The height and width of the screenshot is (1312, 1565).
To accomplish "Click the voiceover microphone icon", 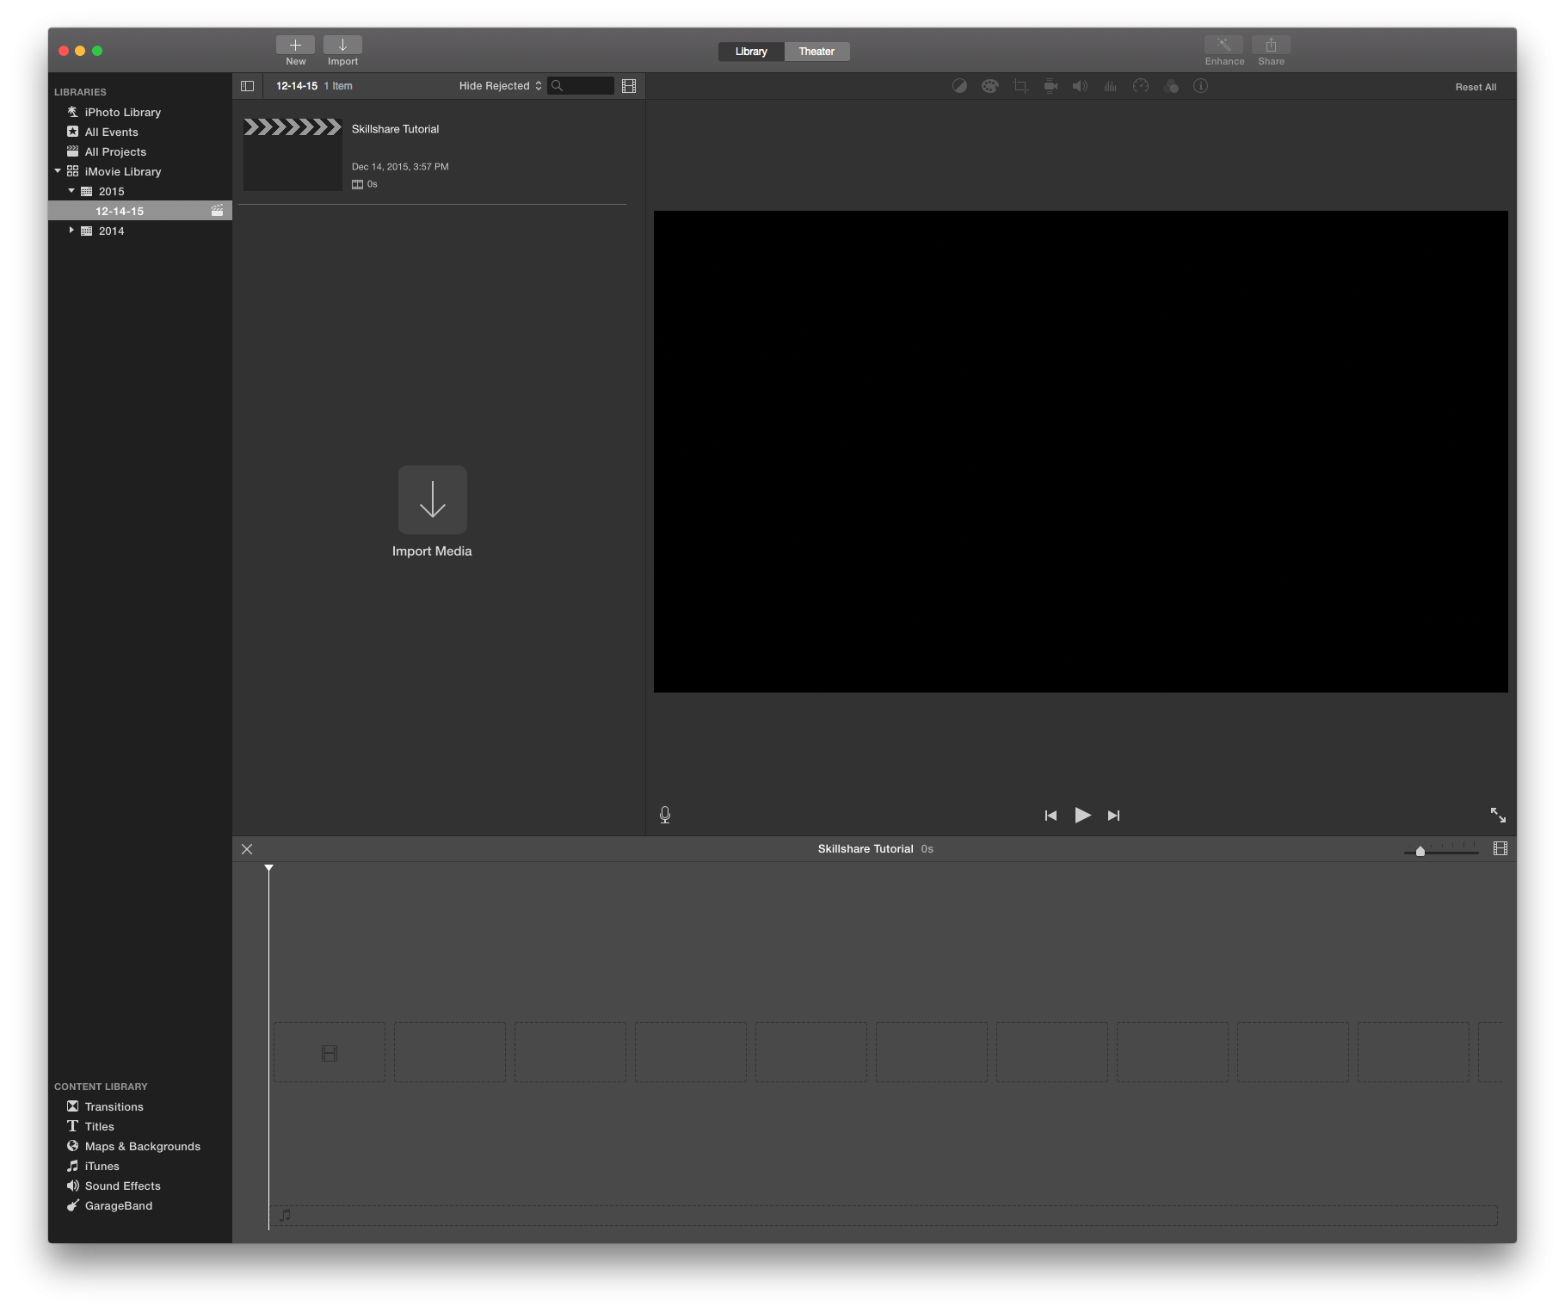I will tap(665, 815).
